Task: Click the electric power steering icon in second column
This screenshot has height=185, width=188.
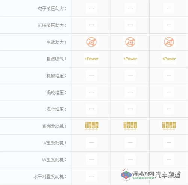Action: pyautogui.click(x=130, y=42)
